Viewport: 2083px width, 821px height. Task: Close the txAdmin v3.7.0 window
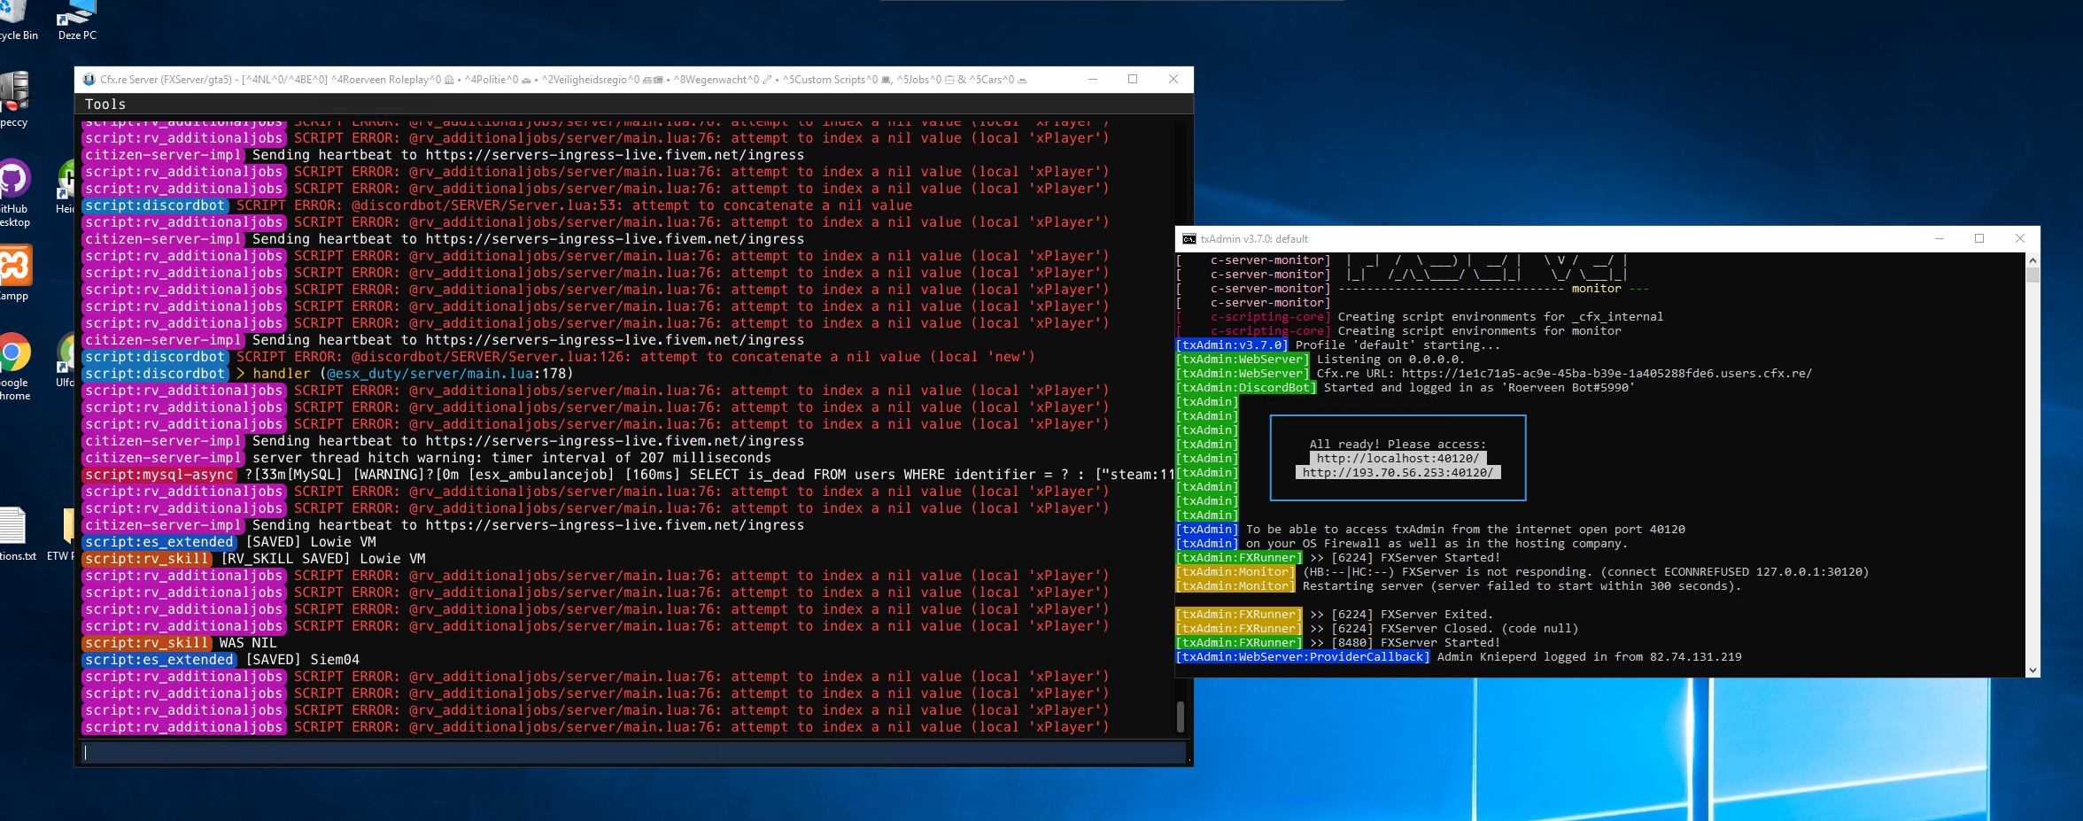pos(2020,239)
